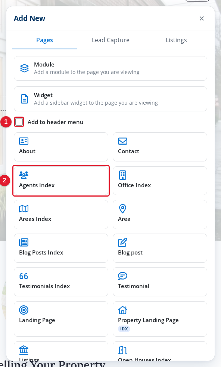Screen dimensions: 221x367
Task: Click the 'Add New' dialog title
Action: (29, 18)
